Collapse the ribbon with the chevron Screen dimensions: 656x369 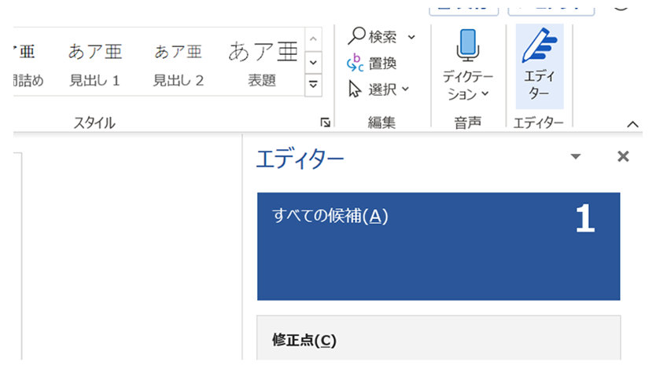click(632, 124)
